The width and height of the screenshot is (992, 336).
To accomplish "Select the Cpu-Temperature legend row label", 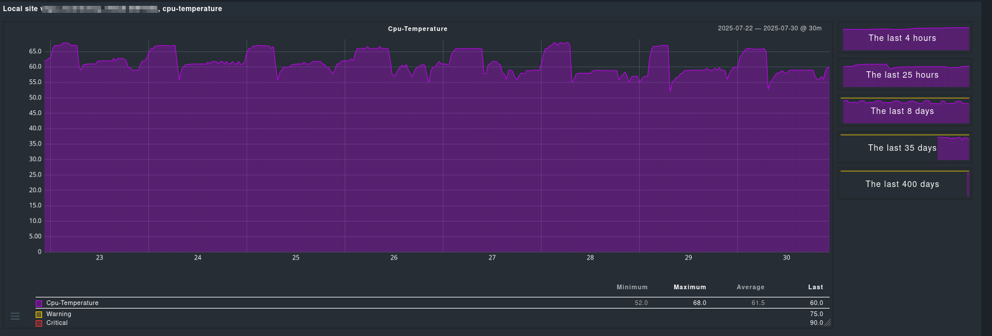I will 72,303.
